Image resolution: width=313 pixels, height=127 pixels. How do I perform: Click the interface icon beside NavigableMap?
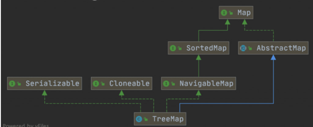click(x=166, y=83)
